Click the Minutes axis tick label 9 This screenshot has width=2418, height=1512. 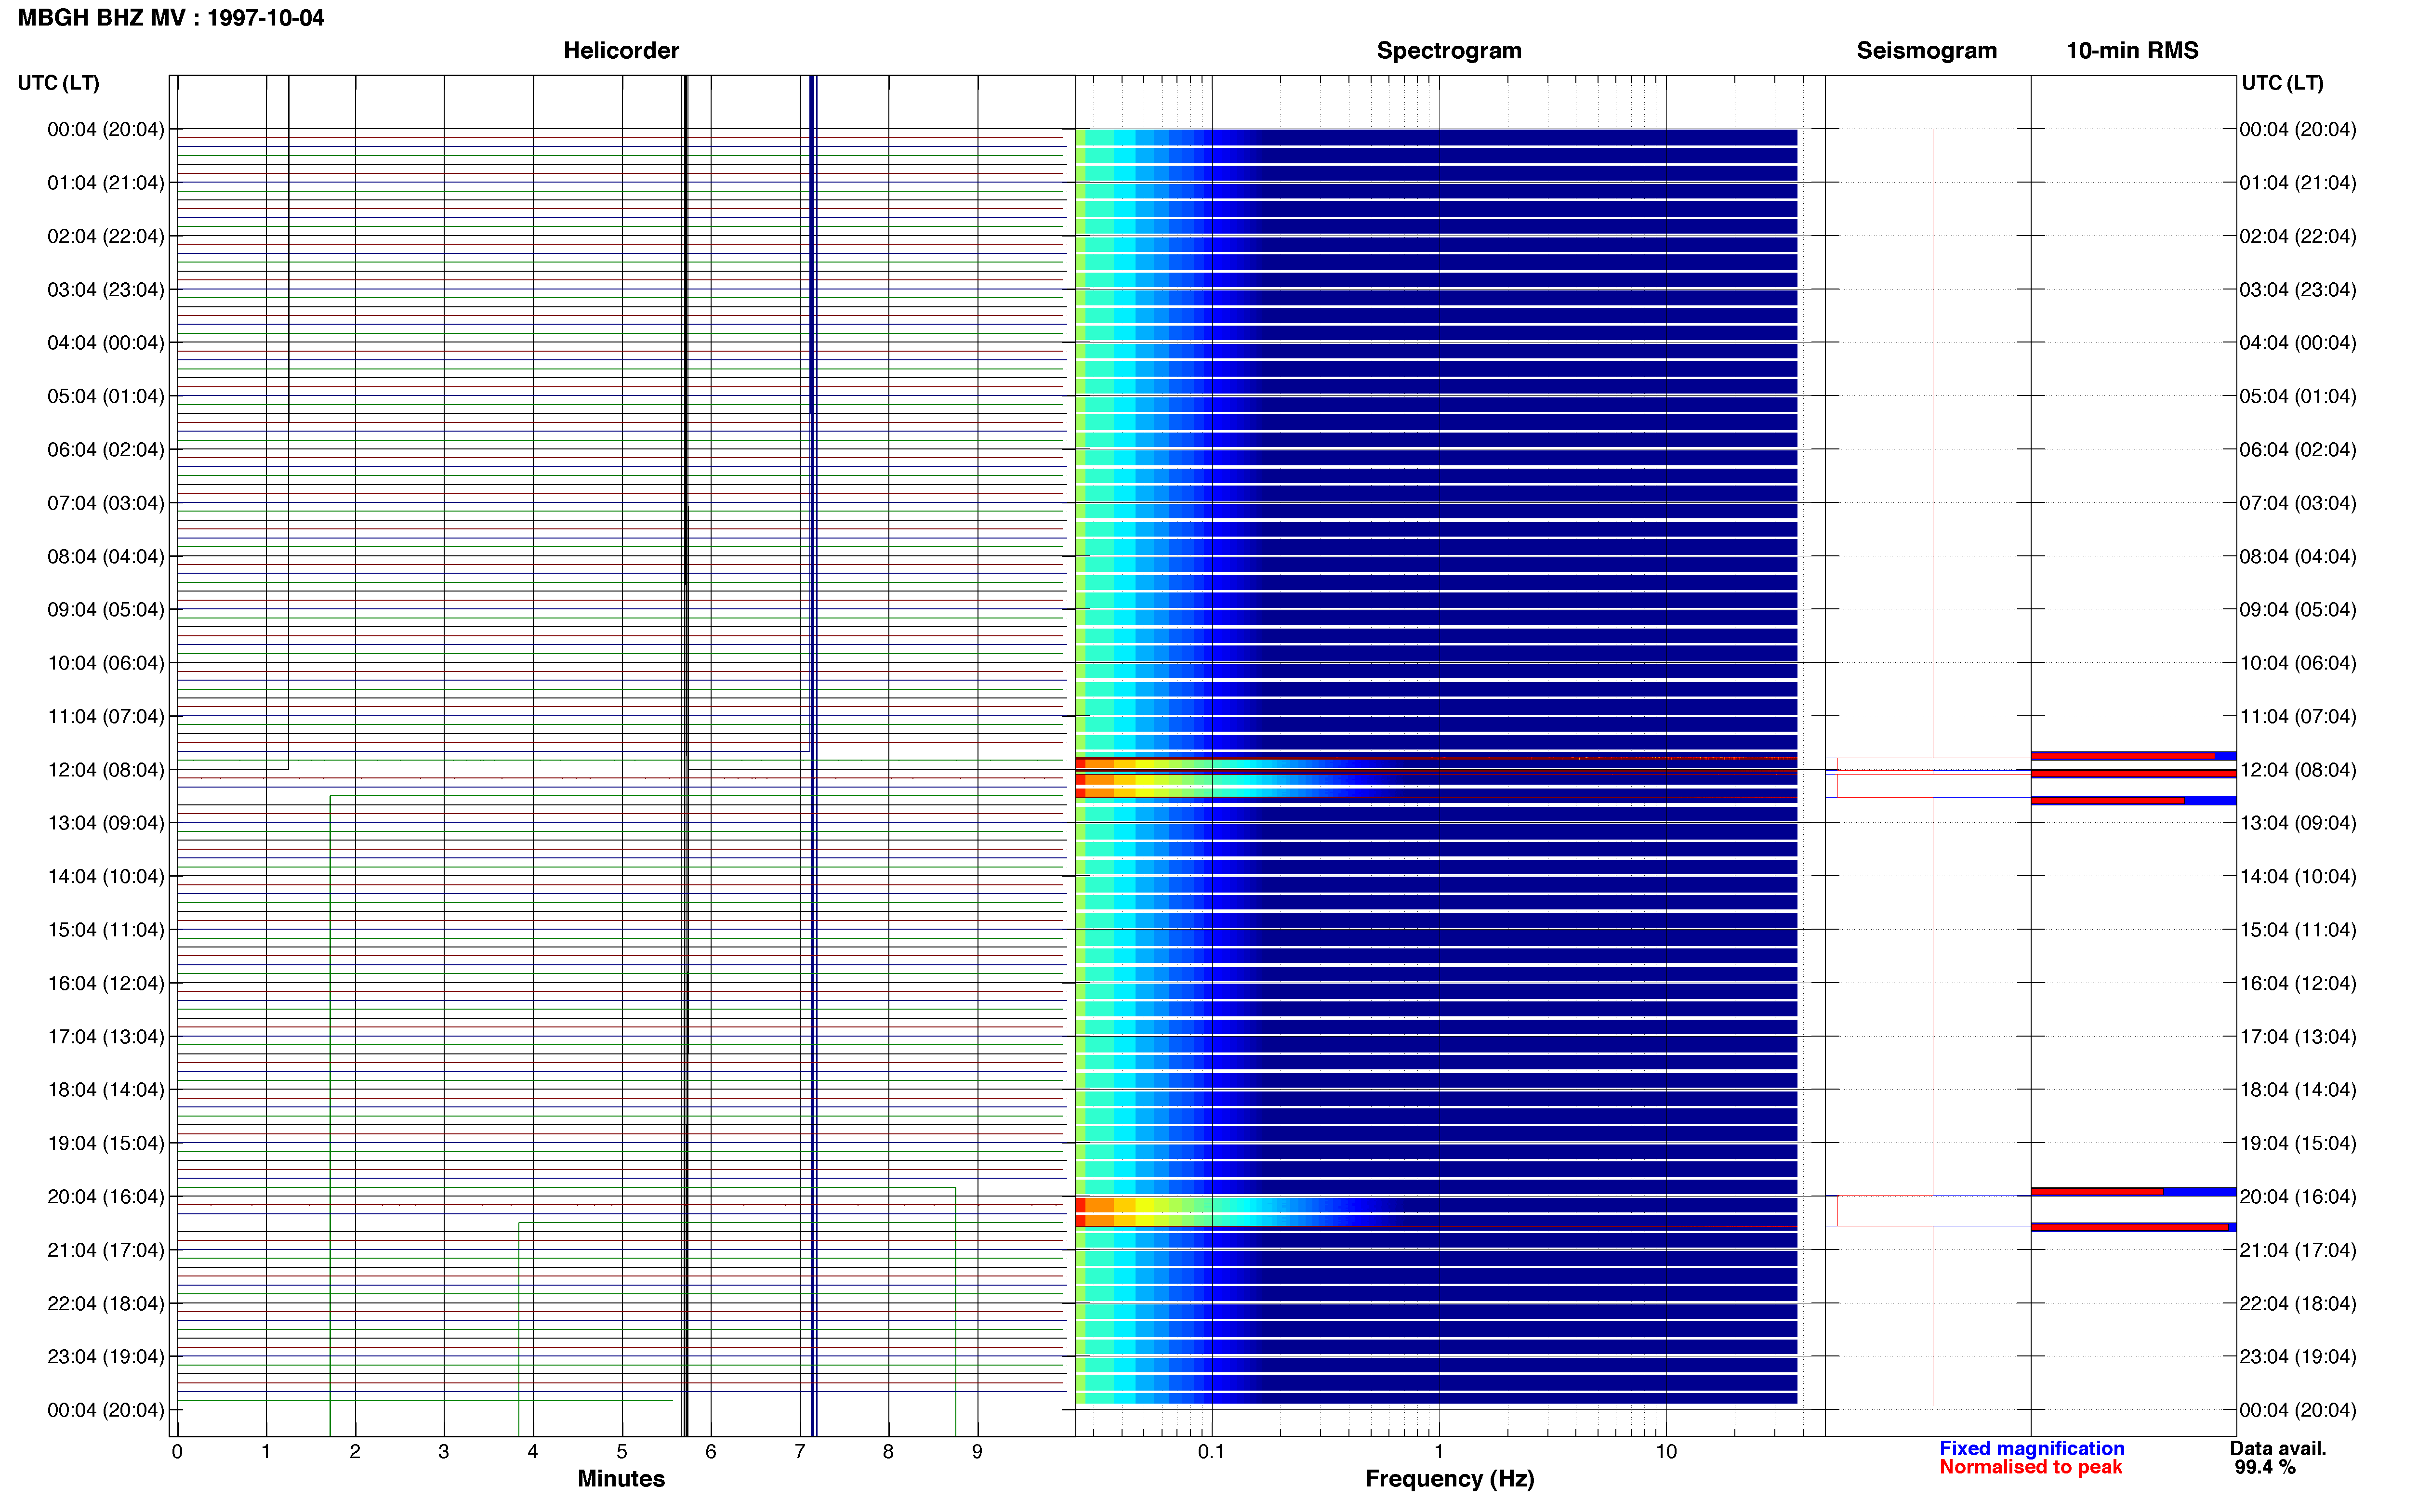[977, 1452]
